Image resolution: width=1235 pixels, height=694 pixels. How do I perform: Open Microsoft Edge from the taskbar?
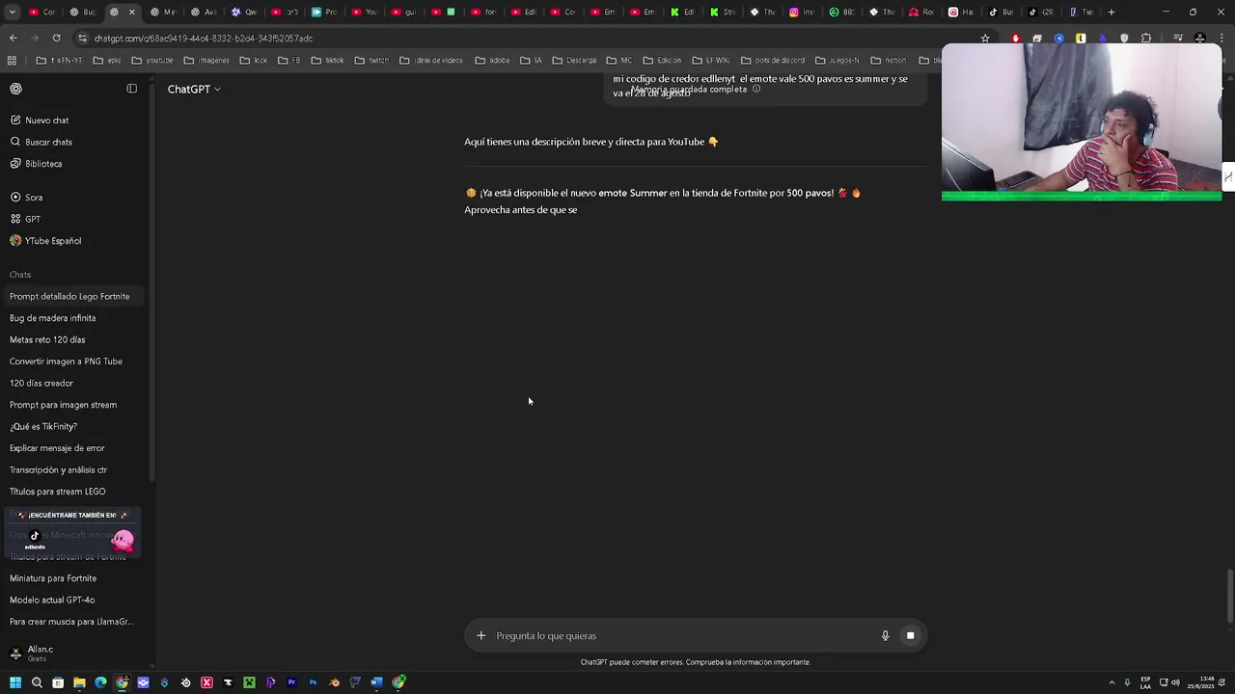[100, 682]
